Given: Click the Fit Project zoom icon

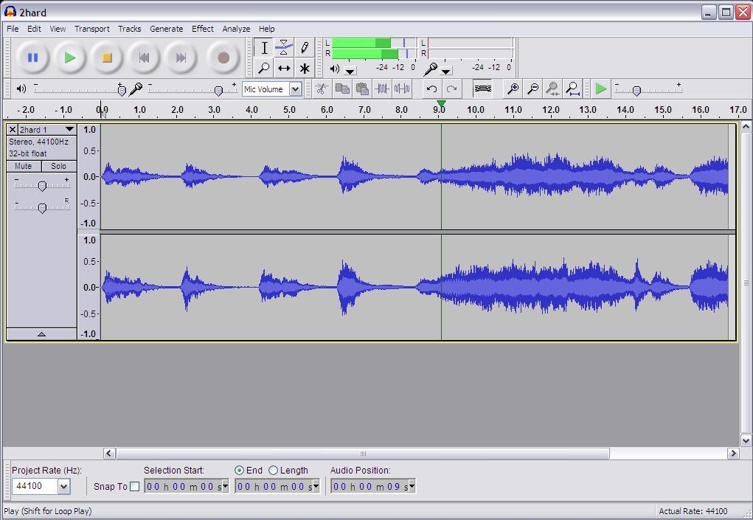Looking at the screenshot, I should point(572,89).
